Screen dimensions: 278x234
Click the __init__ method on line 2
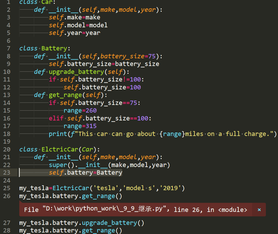[x=64, y=9]
